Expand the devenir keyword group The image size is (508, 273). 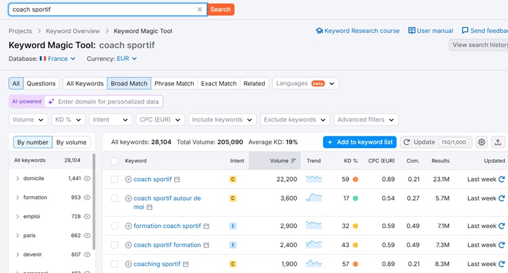click(x=18, y=255)
